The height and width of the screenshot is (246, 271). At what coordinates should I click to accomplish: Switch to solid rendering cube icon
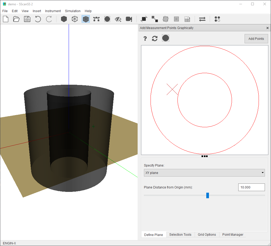64,19
